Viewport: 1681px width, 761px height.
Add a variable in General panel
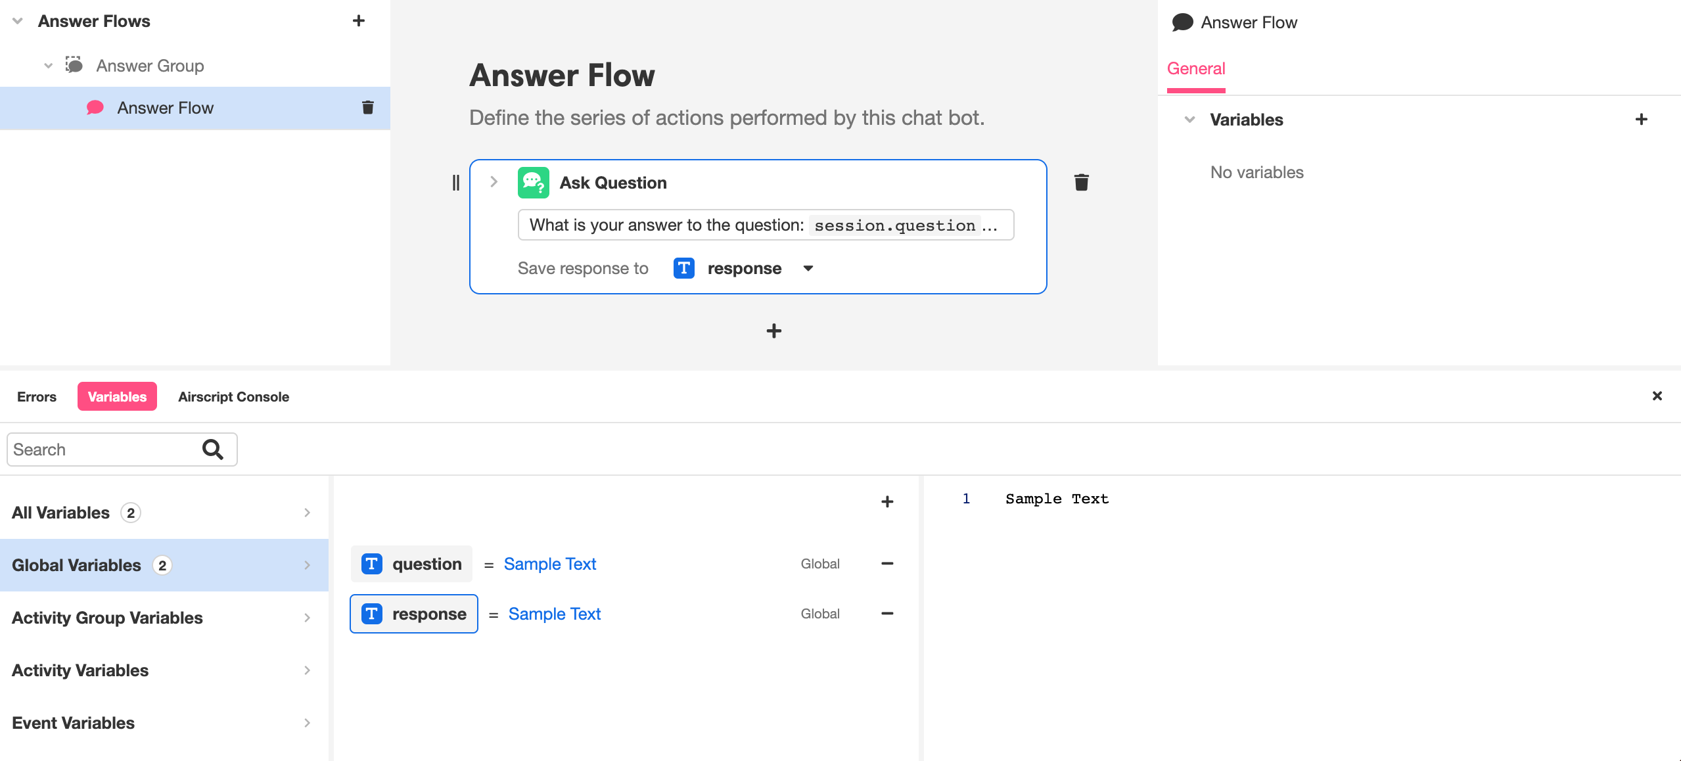1641,120
